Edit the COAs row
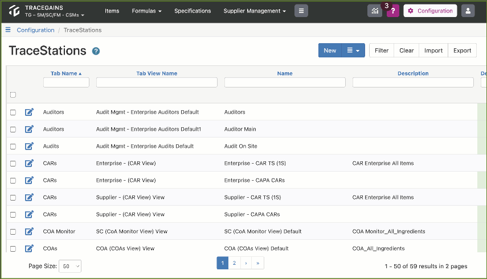Viewport: 487px width, 279px height. click(x=29, y=248)
